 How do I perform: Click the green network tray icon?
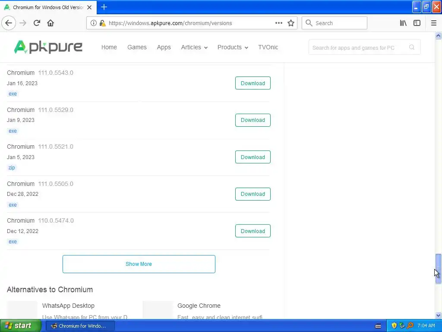pos(402,326)
